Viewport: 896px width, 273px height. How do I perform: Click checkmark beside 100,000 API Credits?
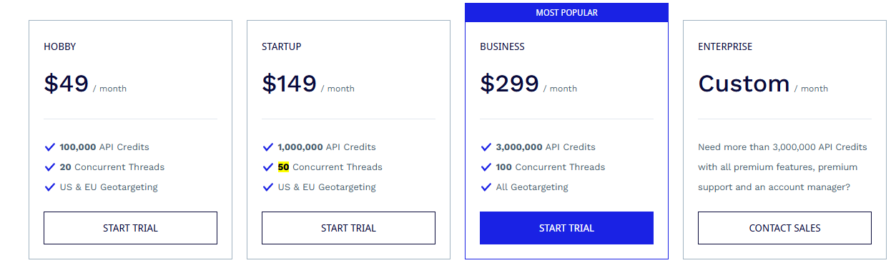click(x=49, y=147)
